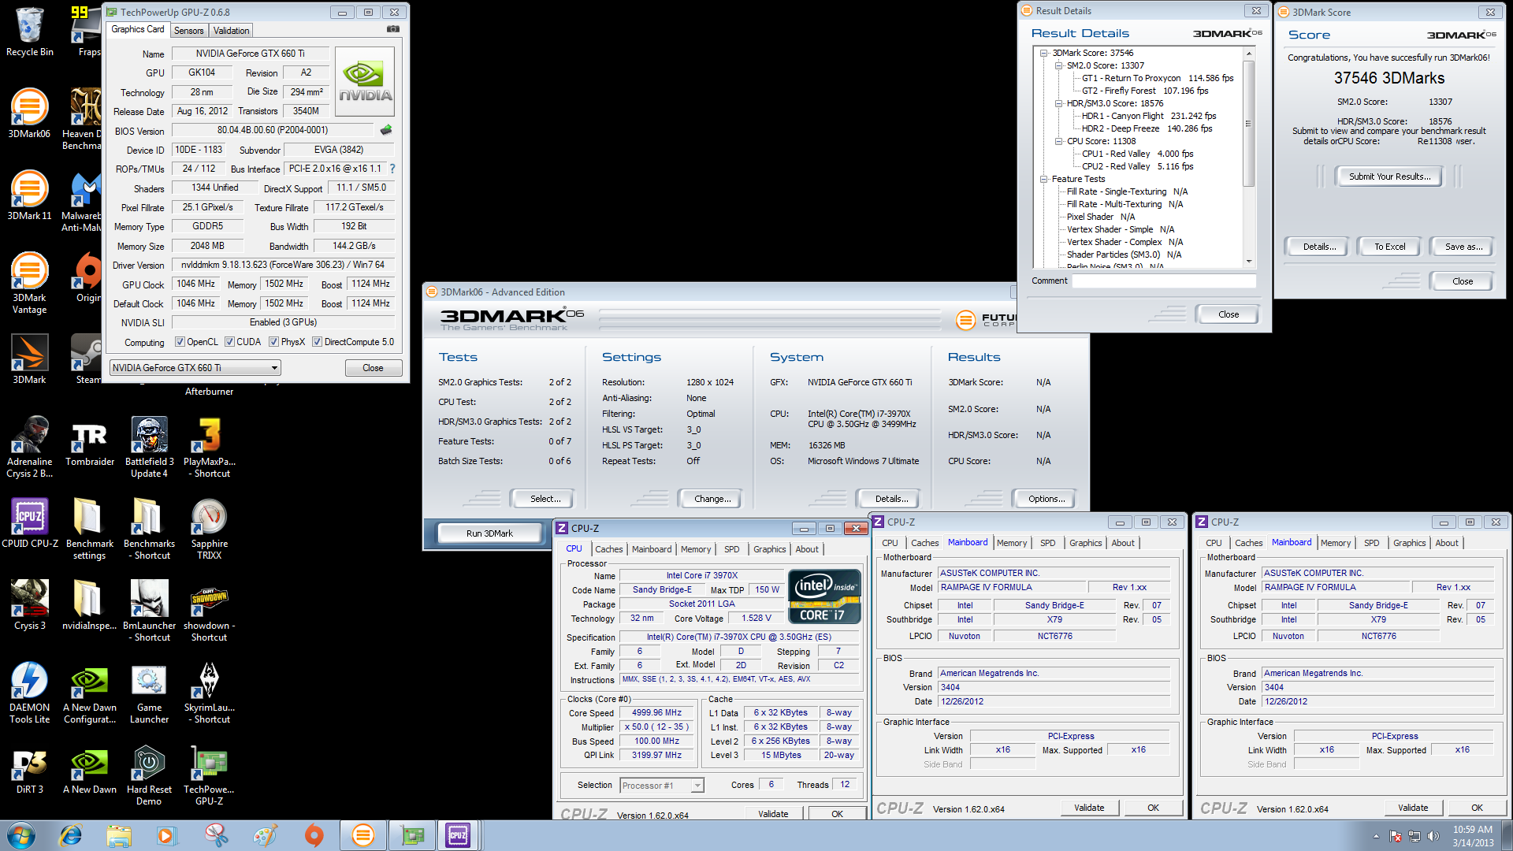Switch to Validation tab in GPU-Z
Viewport: 1513px width, 851px height.
tap(231, 31)
